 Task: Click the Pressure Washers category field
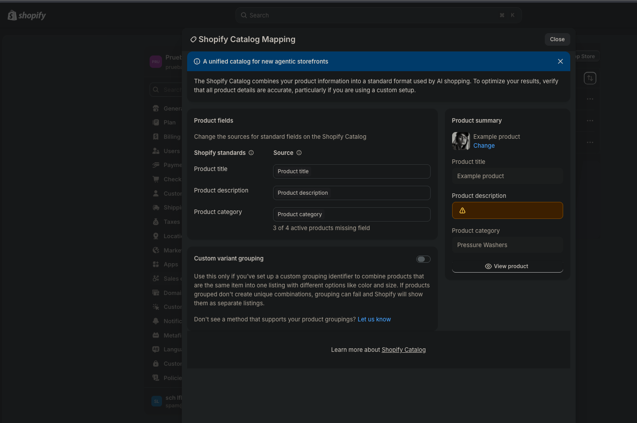[507, 245]
